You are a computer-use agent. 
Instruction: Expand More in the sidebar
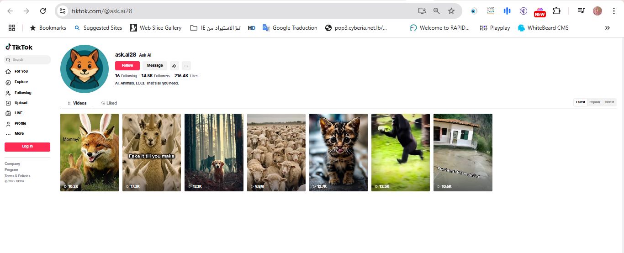[19, 134]
